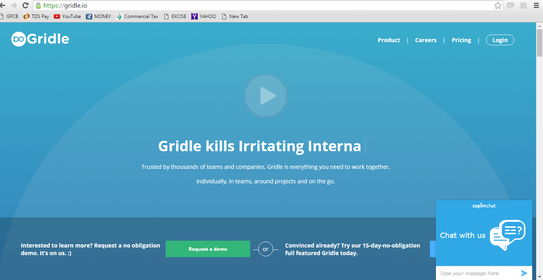Click the Chat with us speech bubble icon
The height and width of the screenshot is (280, 543).
click(507, 235)
